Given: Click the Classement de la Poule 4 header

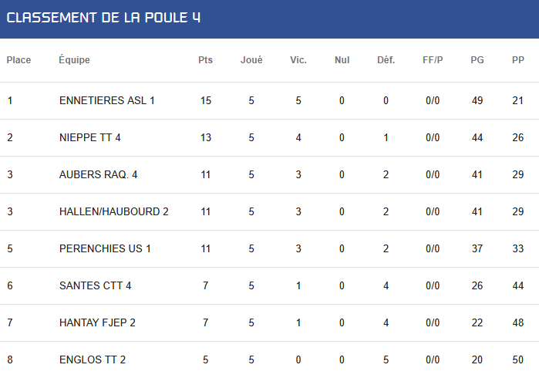Looking at the screenshot, I should pos(103,18).
